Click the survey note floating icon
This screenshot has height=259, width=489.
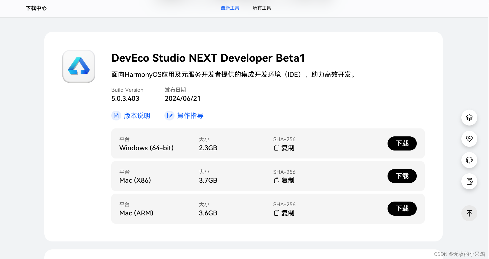[469, 181]
